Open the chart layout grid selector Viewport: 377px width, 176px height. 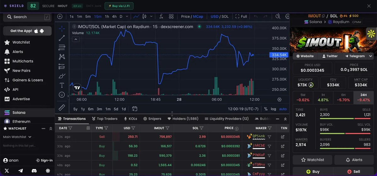[x=171, y=16]
